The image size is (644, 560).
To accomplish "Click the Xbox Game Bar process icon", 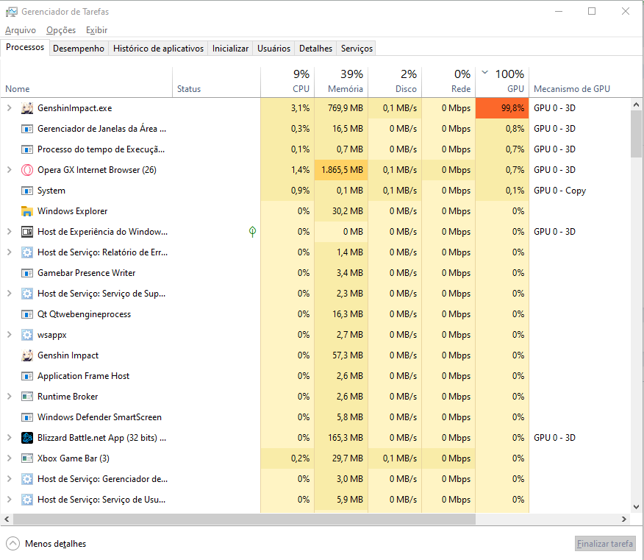I will [x=27, y=458].
